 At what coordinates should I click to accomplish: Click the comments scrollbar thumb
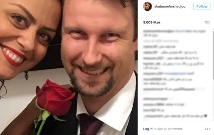[x=213, y=54]
